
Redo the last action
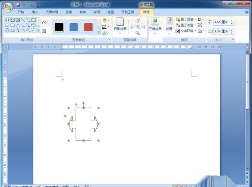click(32, 5)
